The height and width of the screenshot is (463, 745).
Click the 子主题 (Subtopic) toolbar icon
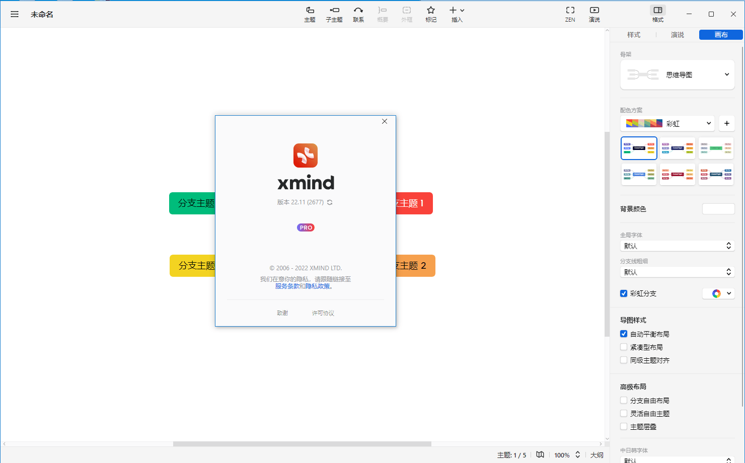tap(334, 14)
